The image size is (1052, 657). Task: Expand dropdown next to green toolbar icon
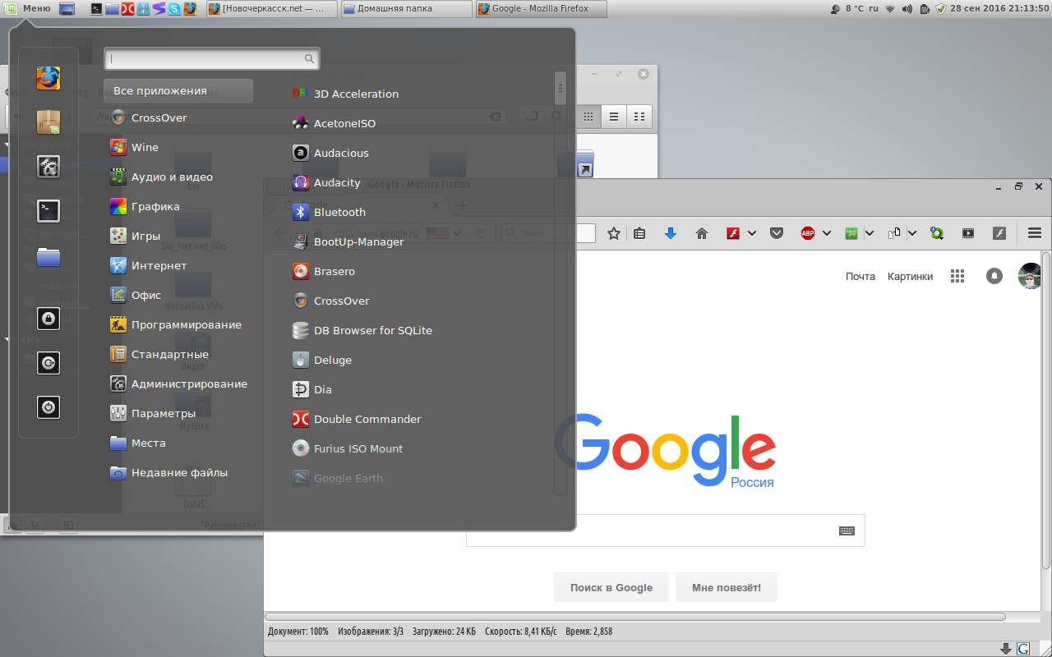(869, 233)
